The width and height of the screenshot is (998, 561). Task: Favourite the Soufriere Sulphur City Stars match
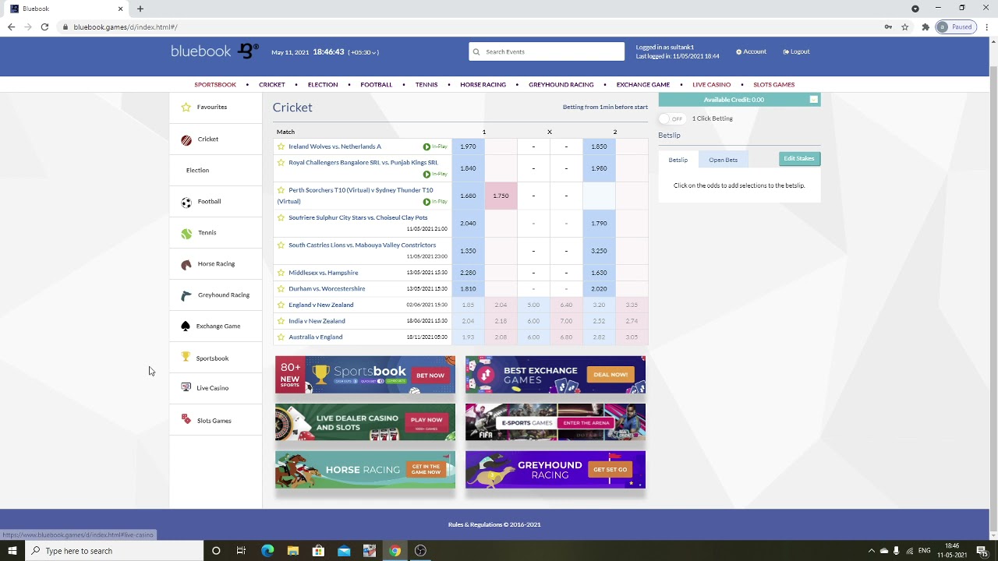281,217
